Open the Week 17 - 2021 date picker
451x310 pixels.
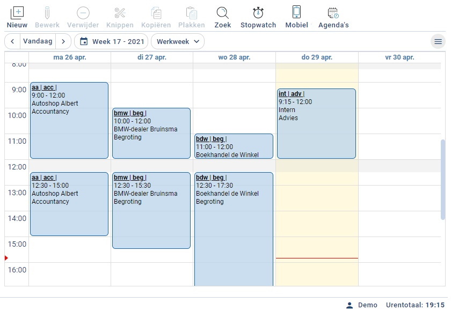[112, 41]
